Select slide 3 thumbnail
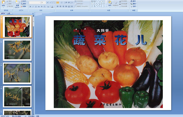183x117 pixels. tap(17, 73)
